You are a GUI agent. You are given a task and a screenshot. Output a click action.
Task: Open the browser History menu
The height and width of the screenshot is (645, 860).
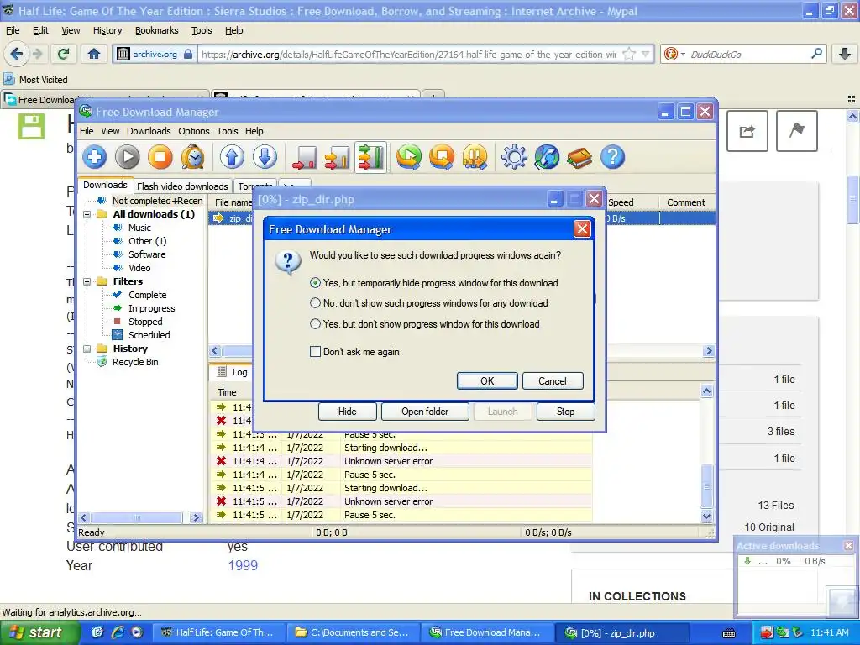point(107,31)
